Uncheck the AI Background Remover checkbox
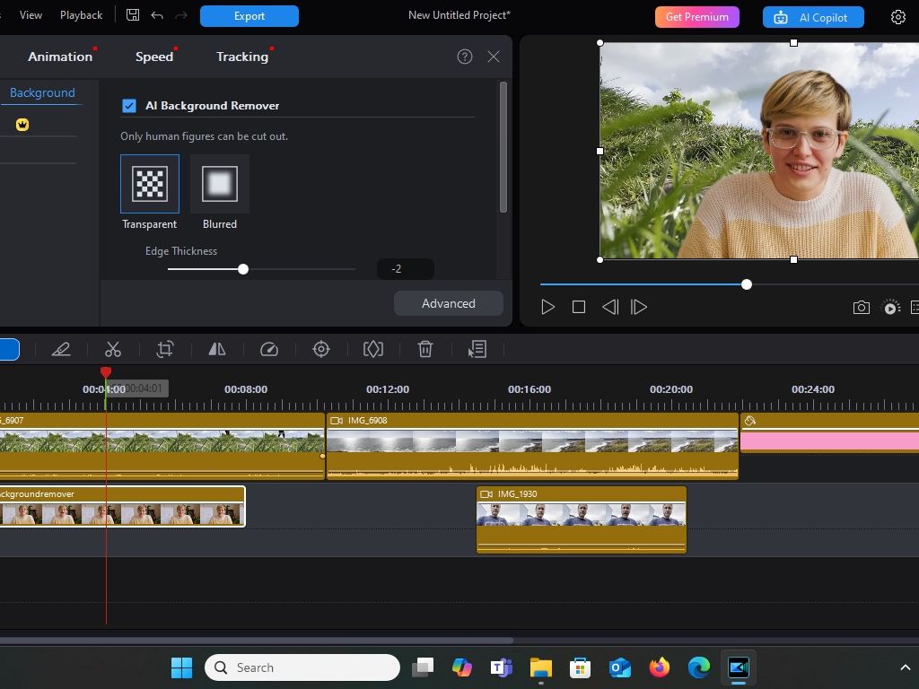This screenshot has width=919, height=689. 129,106
